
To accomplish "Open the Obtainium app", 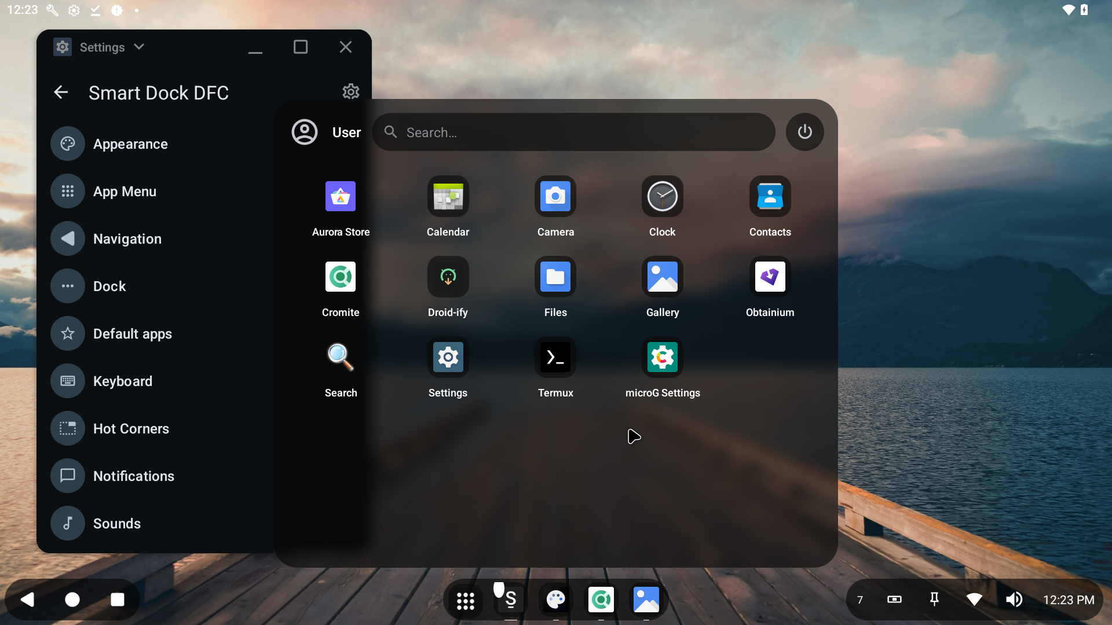I will pos(770,277).
